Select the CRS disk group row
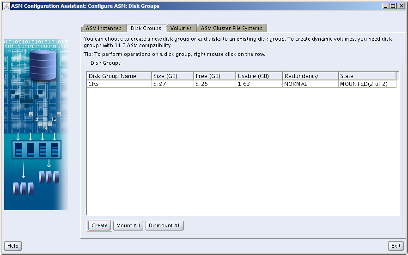408x255 pixels. tap(119, 84)
